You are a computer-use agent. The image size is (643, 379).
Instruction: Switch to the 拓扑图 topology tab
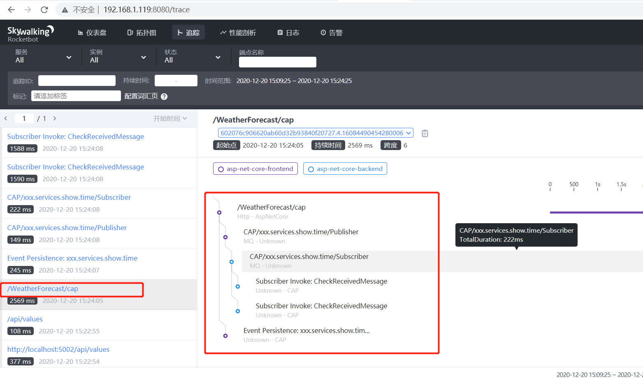click(x=142, y=32)
